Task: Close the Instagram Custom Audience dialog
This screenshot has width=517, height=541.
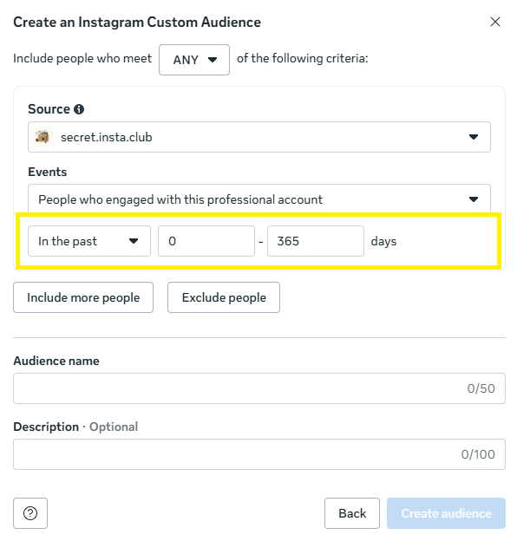Action: [x=495, y=22]
